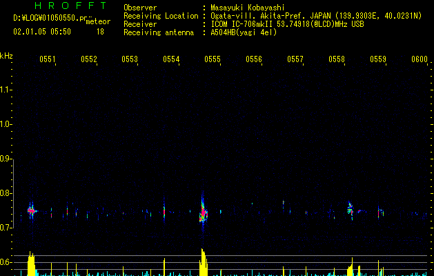Click the Observer label
The height and width of the screenshot is (276, 434).
click(x=140, y=8)
